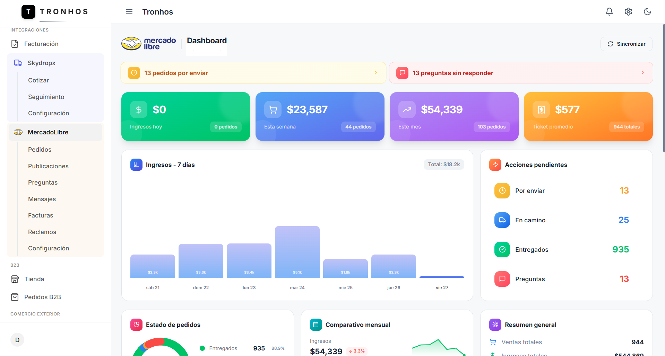Click the green Entregados legend dot
Viewport: 665px width, 356px height.
(x=202, y=348)
